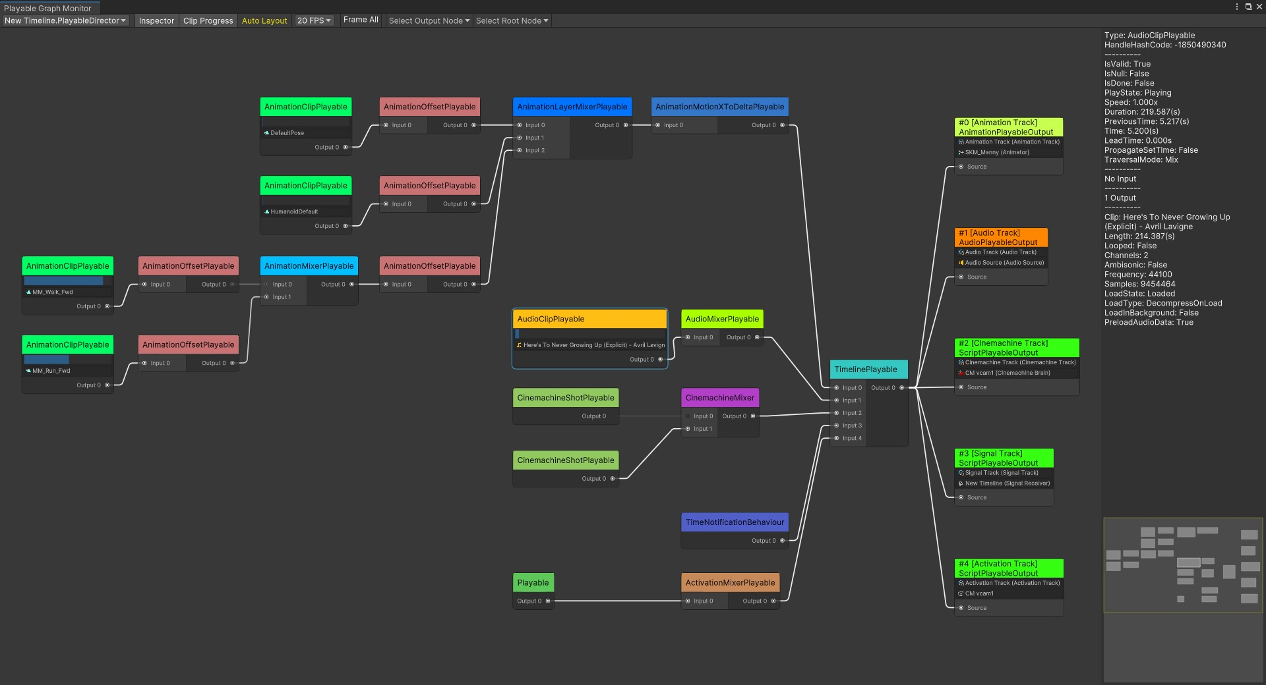Open the New Timeline.PlayableDirector selector
Screen dimensions: 1266x685
[64, 20]
